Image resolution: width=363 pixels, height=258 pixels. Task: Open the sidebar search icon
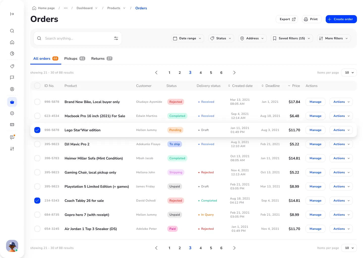click(x=12, y=31)
